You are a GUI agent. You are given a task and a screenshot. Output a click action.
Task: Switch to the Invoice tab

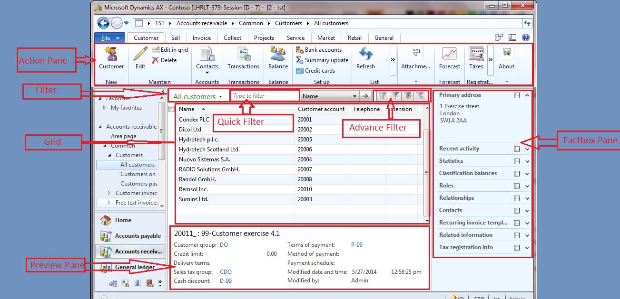point(202,38)
